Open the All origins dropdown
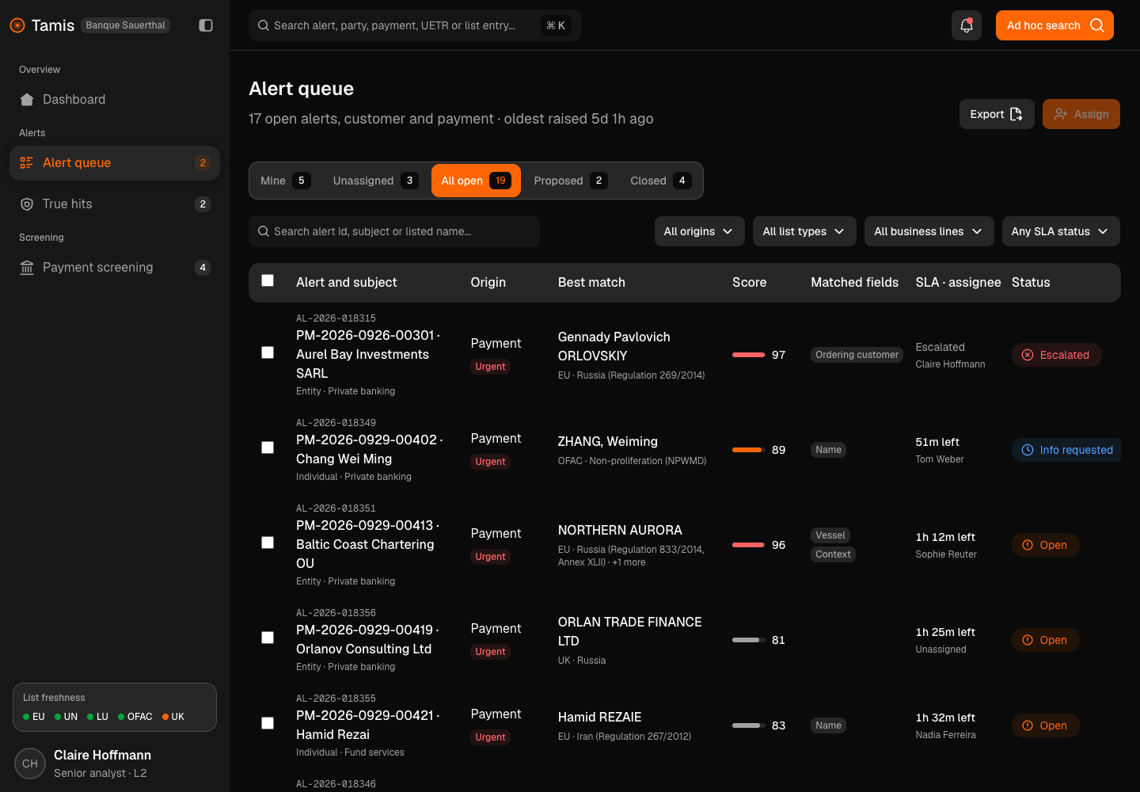The height and width of the screenshot is (792, 1140). coord(699,231)
